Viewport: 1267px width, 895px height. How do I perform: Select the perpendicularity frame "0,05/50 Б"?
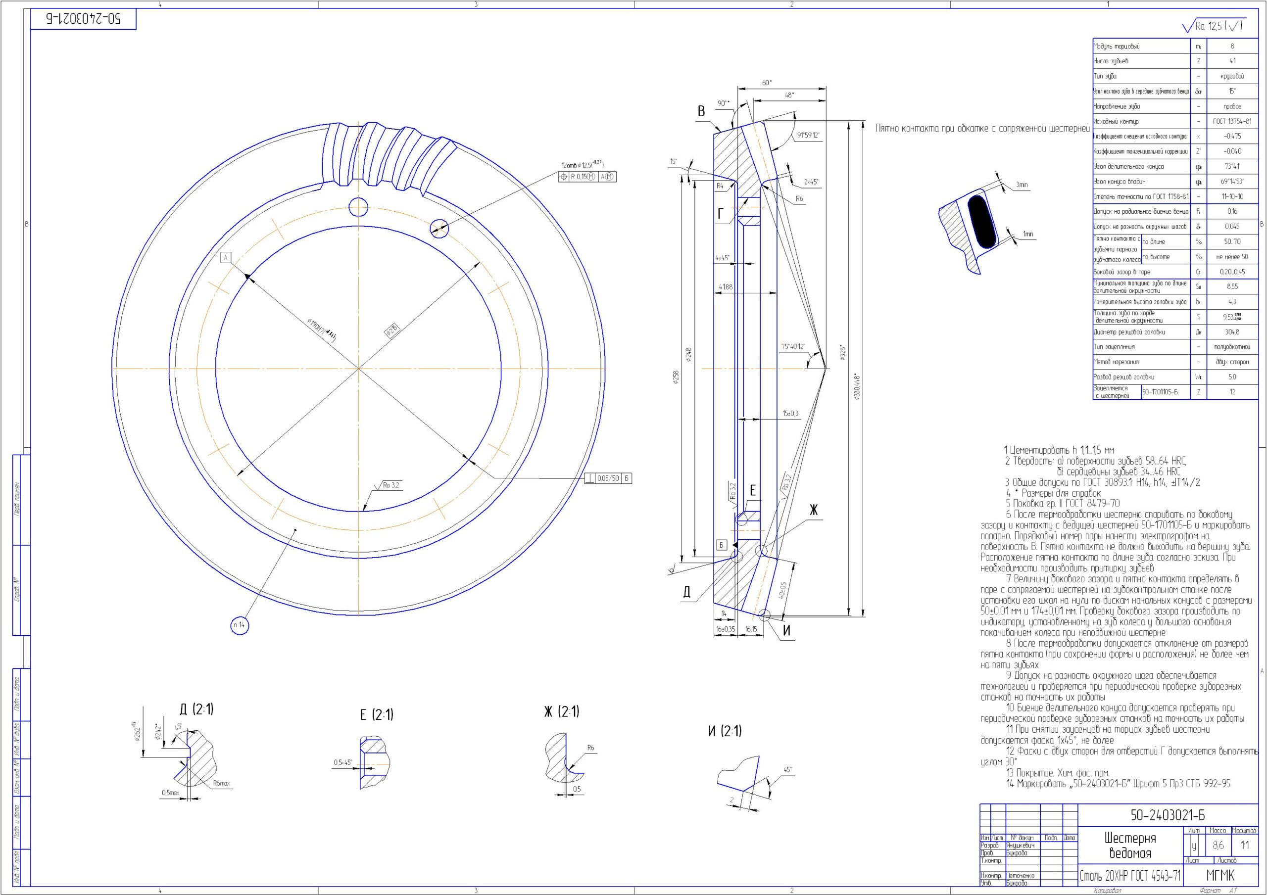(x=609, y=478)
